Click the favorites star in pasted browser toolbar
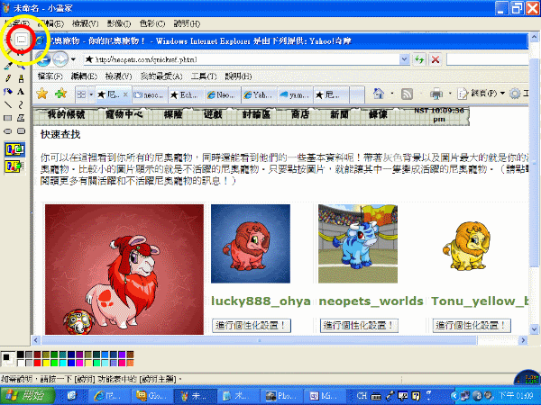 click(x=42, y=94)
